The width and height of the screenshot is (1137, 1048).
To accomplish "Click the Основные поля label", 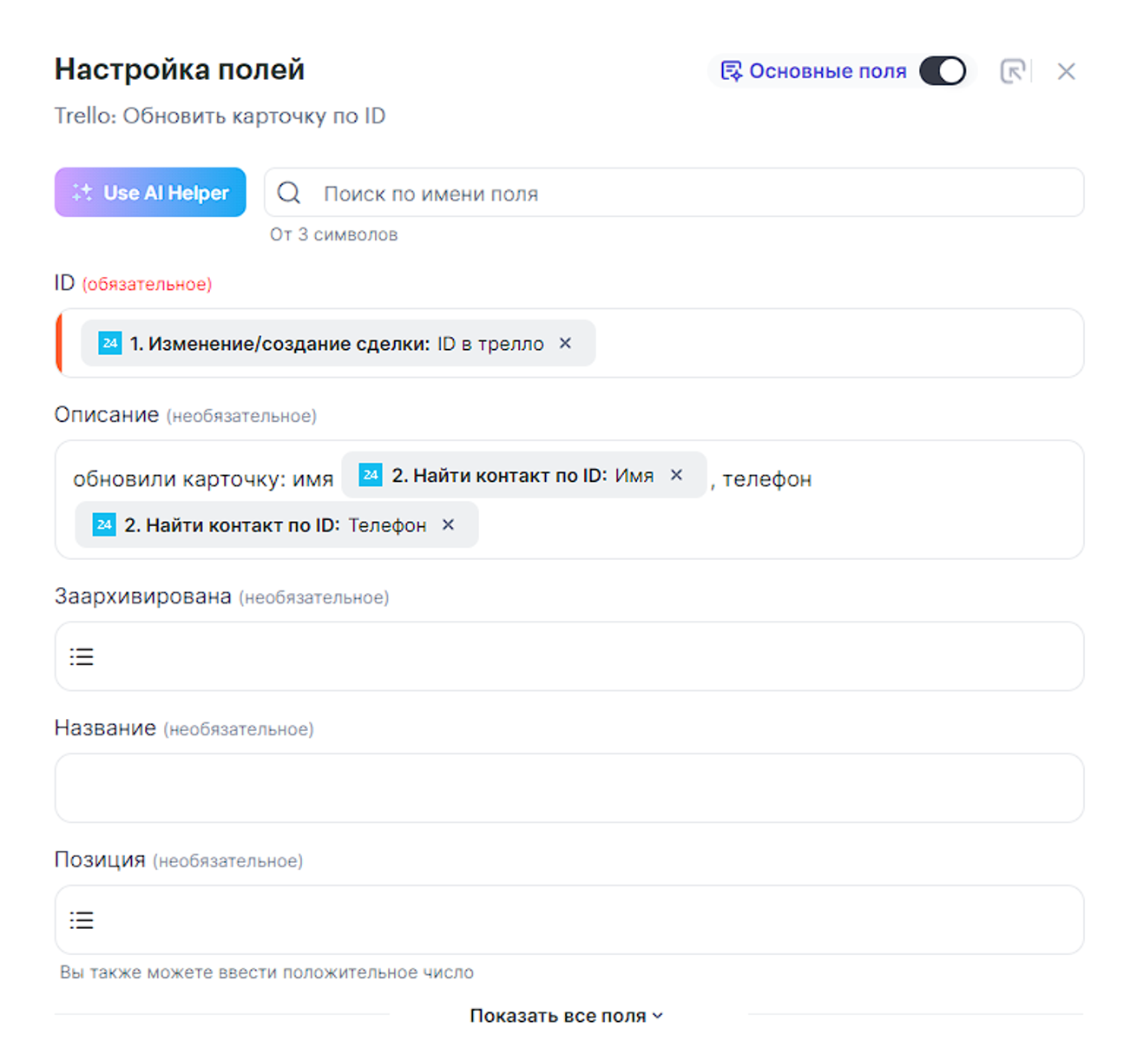I will (827, 71).
